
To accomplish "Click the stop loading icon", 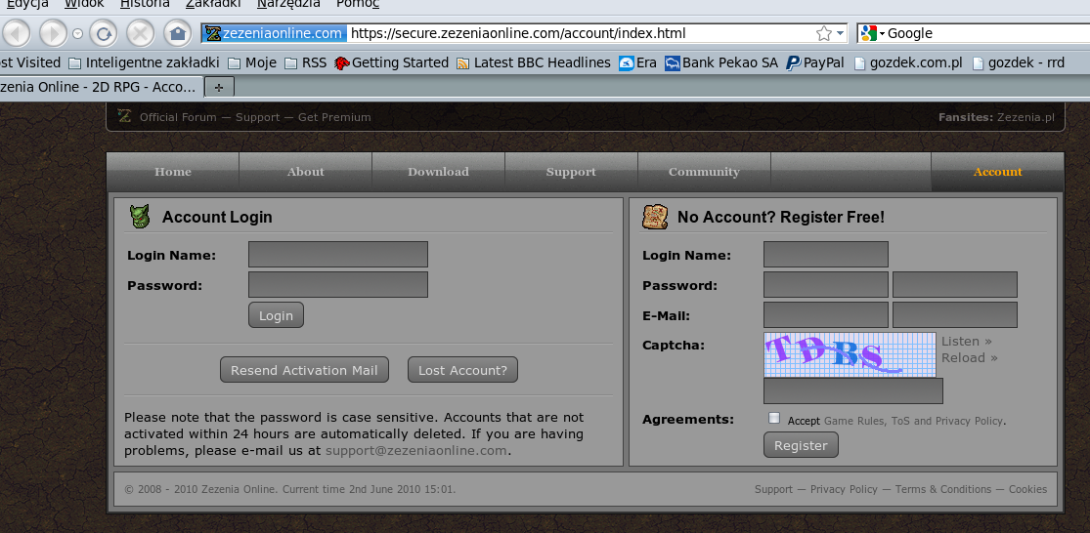I will pyautogui.click(x=141, y=33).
